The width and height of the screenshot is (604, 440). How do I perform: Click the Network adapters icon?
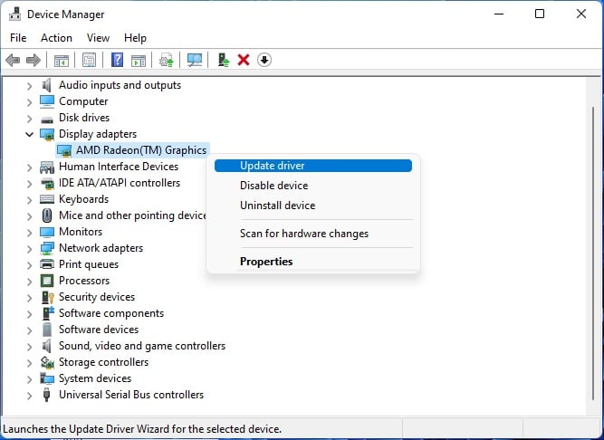coord(47,248)
